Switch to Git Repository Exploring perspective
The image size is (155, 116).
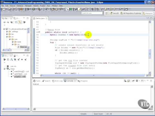[x=131, y=14]
